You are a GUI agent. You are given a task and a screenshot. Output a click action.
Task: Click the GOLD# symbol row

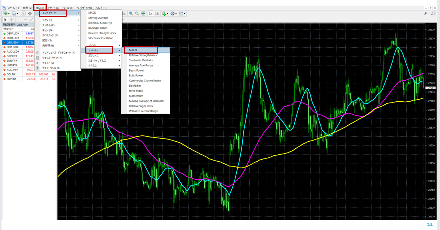click(11, 74)
